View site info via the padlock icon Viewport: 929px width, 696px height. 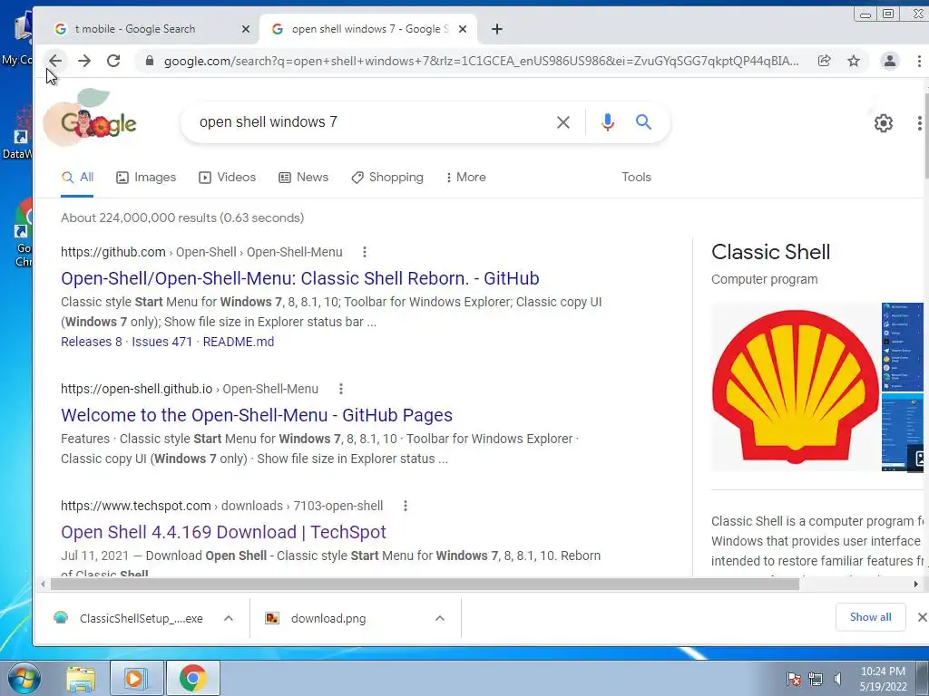click(x=150, y=61)
